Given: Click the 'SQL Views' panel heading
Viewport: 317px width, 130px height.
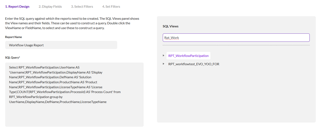Looking at the screenshot, I should click(x=170, y=26).
